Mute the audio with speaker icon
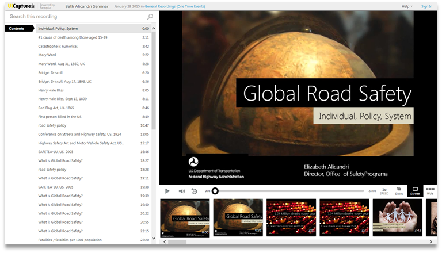Viewport: 442px width, 253px height. point(181,191)
